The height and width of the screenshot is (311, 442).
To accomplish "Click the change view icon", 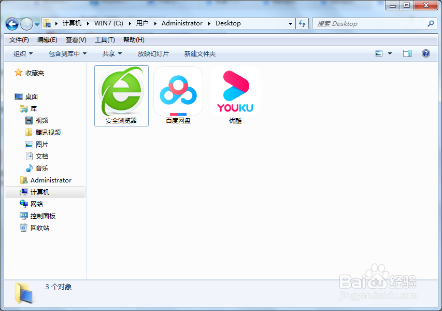I will coord(379,53).
